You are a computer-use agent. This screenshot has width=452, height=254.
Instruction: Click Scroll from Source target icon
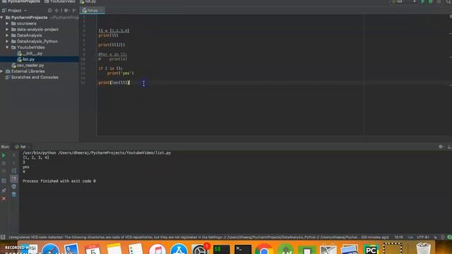(49, 11)
